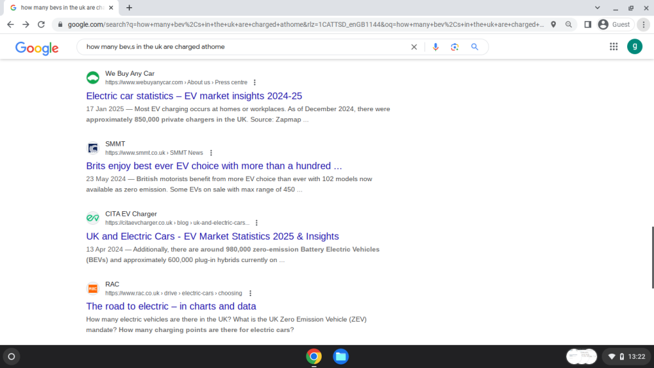Click the We Buy Any Car site name
This screenshot has width=654, height=368.
click(129, 74)
